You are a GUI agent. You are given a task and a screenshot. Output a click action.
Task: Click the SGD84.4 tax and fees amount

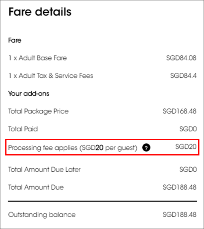pyautogui.click(x=183, y=76)
